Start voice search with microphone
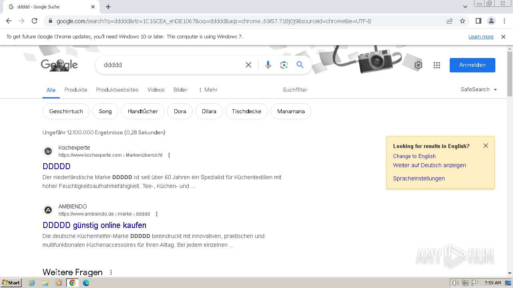The image size is (513, 288). click(x=268, y=65)
